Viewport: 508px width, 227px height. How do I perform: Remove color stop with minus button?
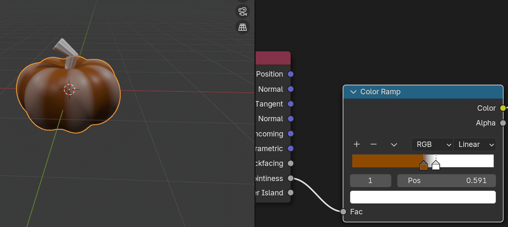point(373,144)
